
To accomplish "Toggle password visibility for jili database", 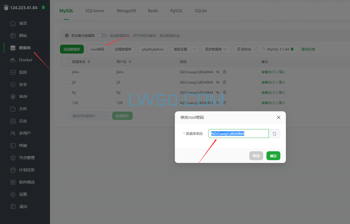I will (218, 82).
